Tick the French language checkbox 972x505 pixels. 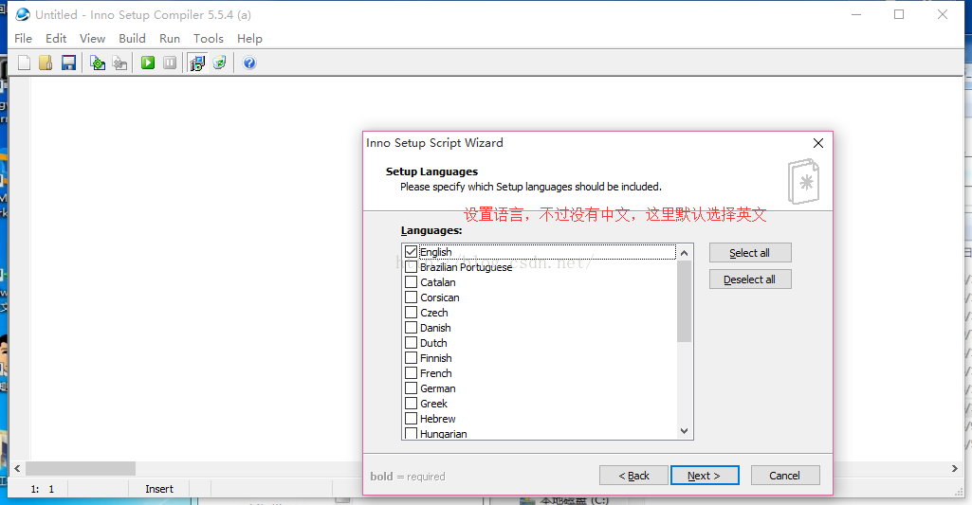[411, 373]
